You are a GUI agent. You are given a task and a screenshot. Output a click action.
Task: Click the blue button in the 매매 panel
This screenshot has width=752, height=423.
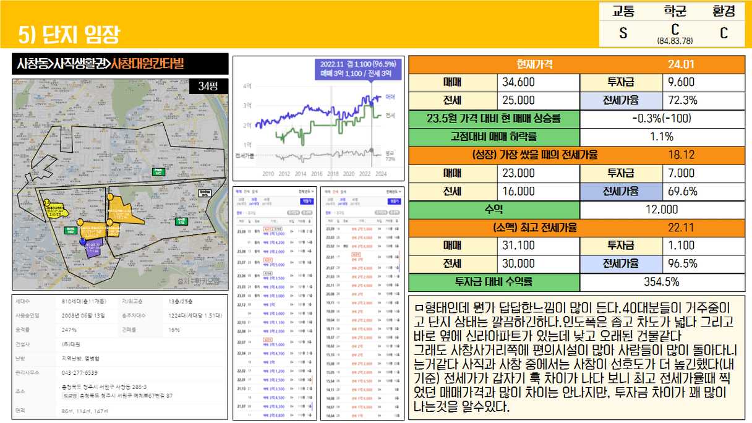pyautogui.click(x=307, y=202)
